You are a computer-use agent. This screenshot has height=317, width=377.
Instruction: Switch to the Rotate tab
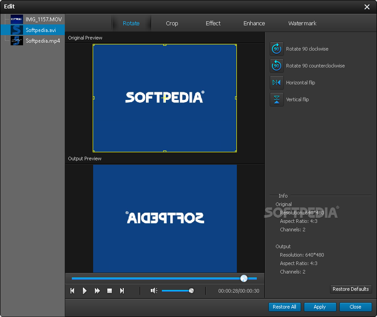click(131, 24)
